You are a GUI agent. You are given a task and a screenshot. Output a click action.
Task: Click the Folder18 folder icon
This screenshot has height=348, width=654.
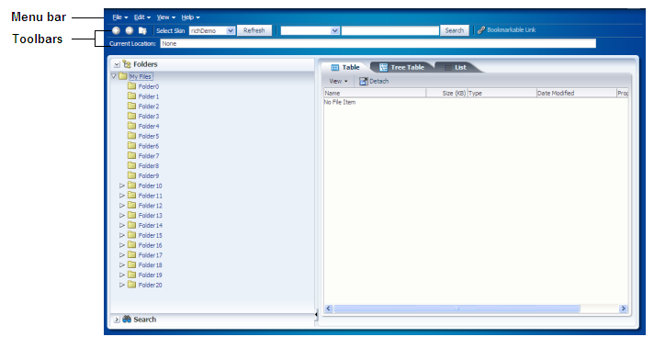tap(131, 265)
